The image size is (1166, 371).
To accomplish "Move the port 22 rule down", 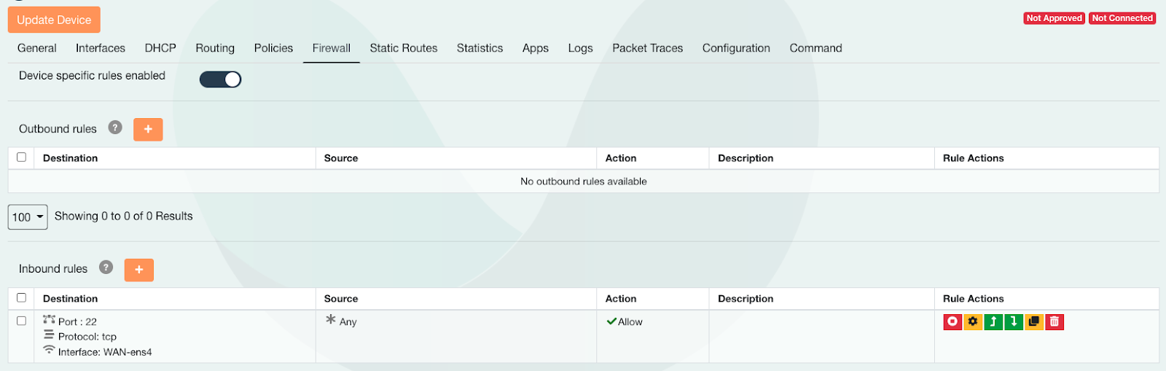I will point(1014,321).
